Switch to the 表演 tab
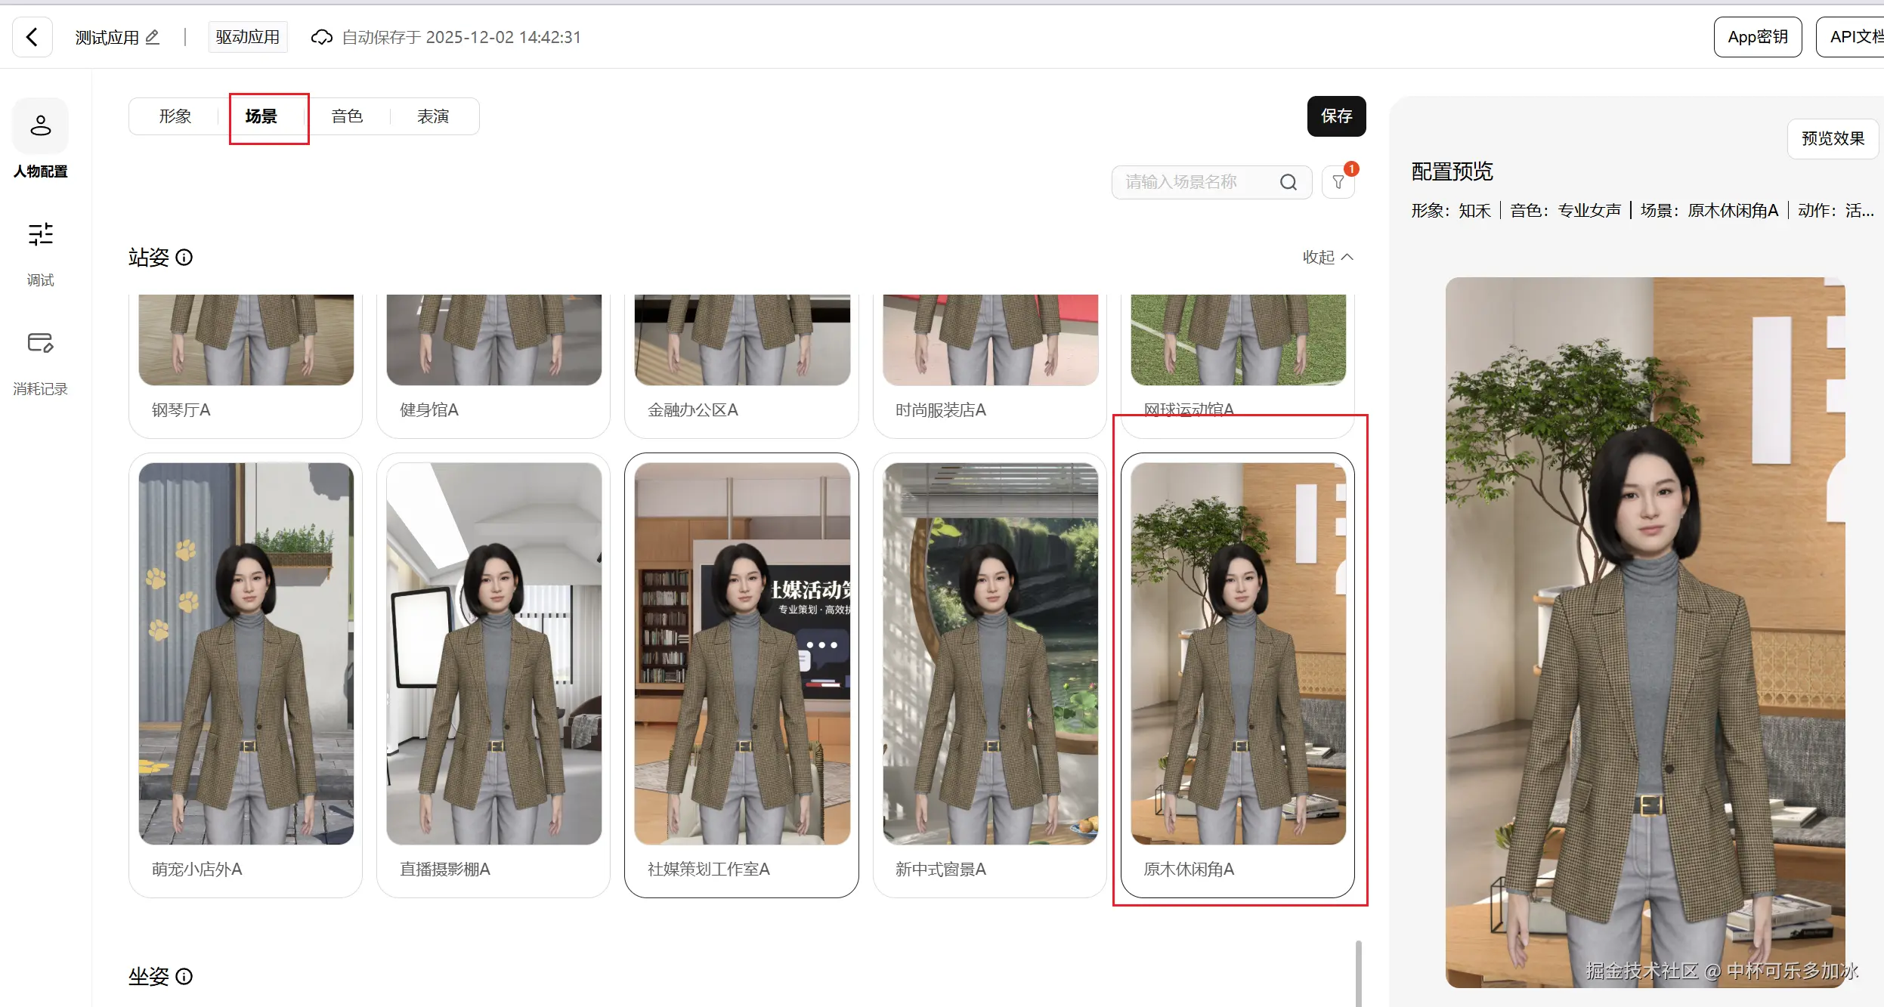Screen dimensions: 1884x1007 [433, 116]
